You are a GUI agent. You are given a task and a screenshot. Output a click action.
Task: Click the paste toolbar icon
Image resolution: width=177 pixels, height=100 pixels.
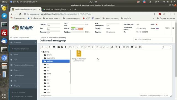pyautogui.click(x=89, y=47)
